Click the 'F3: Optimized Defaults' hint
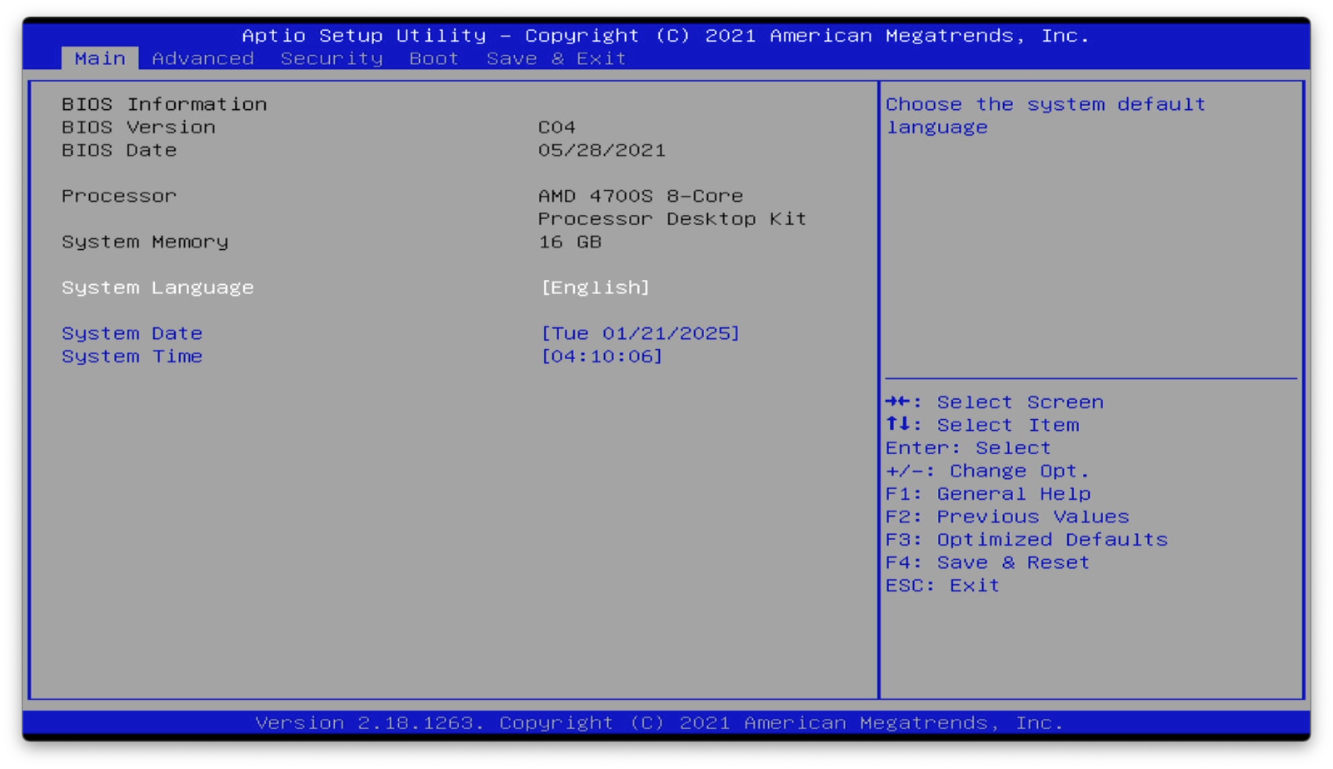 click(1026, 540)
